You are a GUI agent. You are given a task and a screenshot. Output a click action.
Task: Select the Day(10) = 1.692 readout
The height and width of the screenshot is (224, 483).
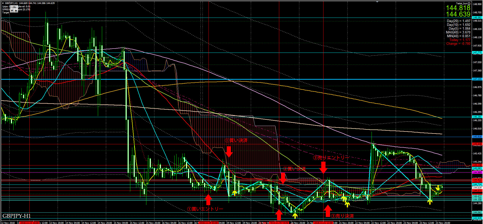coord(459,25)
